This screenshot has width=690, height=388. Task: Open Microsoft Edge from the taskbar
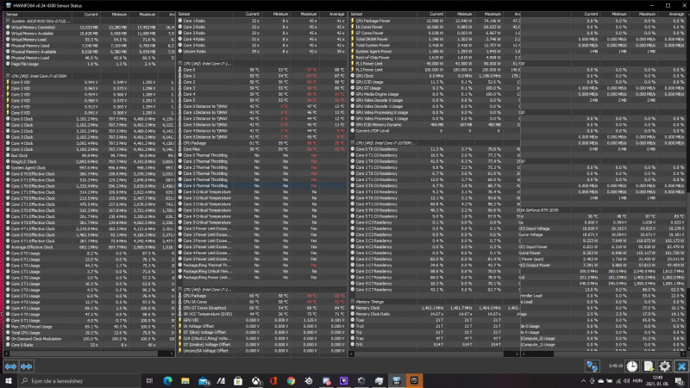click(x=167, y=380)
